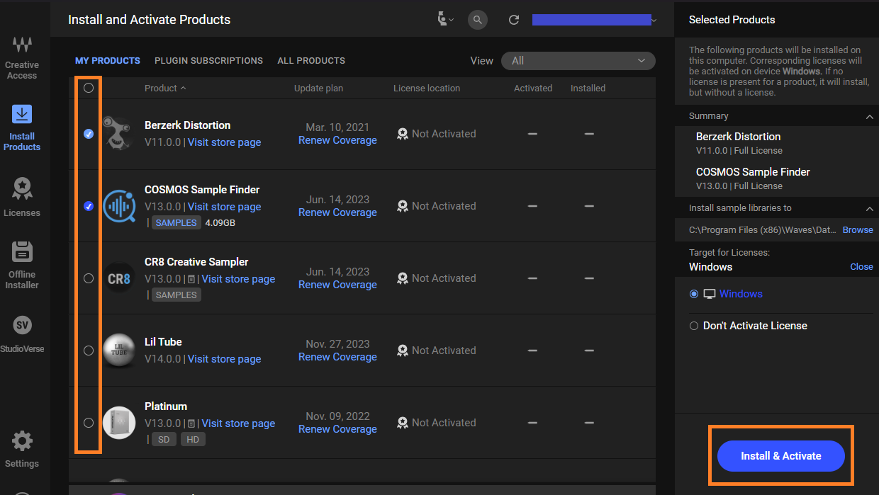
Task: Collapse the Summary section
Action: point(869,116)
